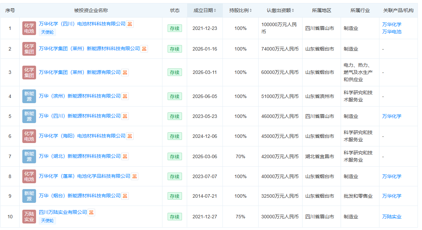Click the 所属行业 column header
Screen dimensions: 422x230
tap(360, 10)
